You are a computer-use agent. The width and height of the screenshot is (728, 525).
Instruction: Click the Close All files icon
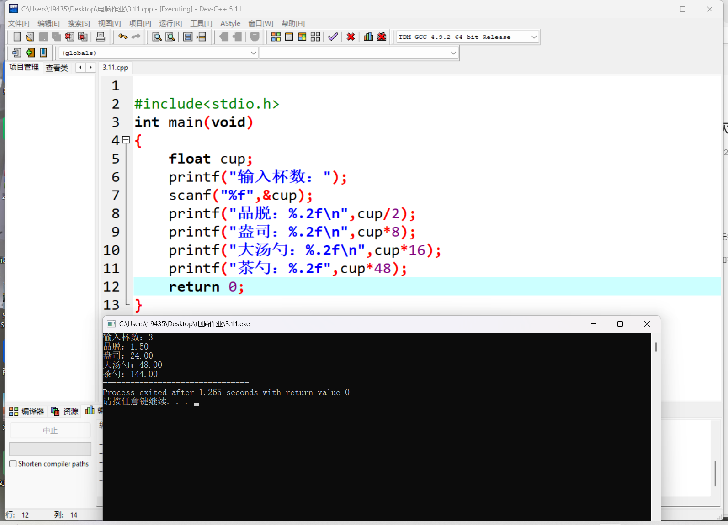[x=83, y=37]
